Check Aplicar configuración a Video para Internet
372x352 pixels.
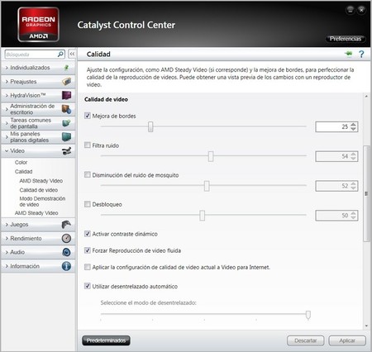pyautogui.click(x=88, y=267)
